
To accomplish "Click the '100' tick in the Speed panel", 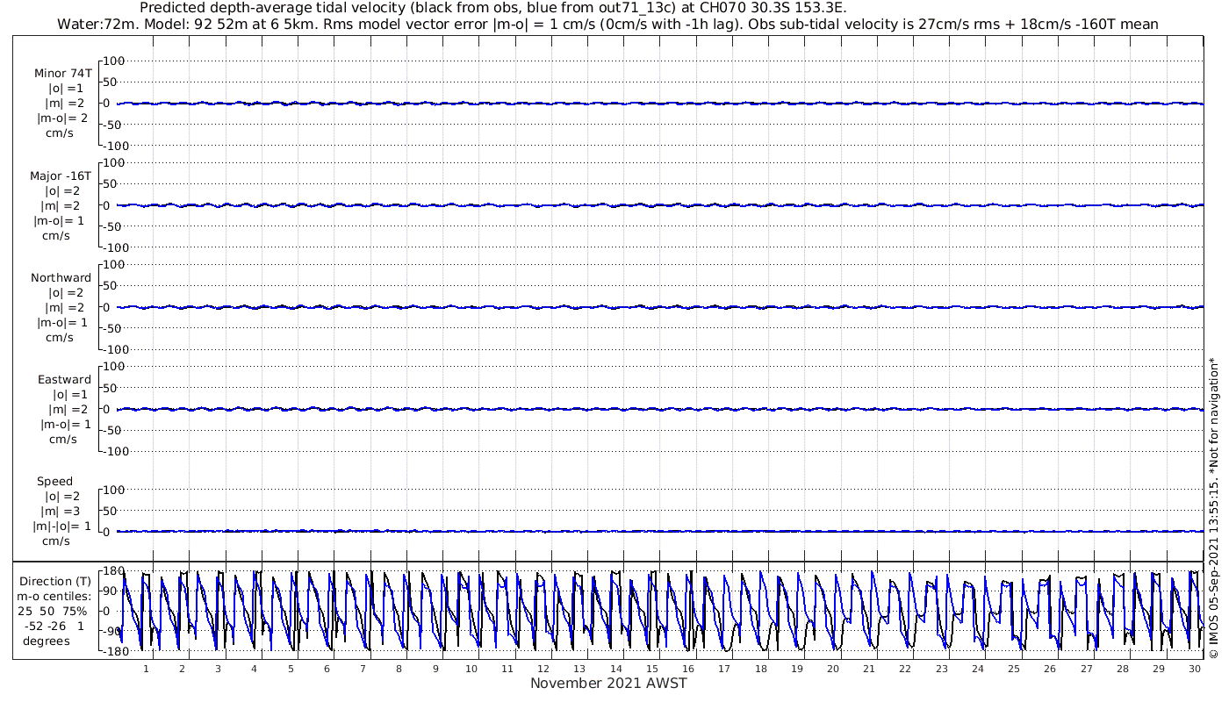I will click(114, 489).
